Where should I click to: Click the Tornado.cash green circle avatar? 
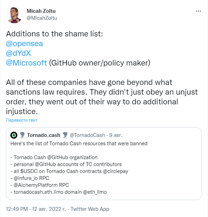(14, 135)
